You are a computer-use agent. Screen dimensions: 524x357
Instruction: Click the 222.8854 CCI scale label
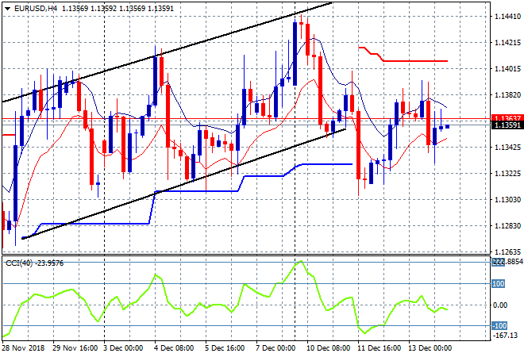point(507,262)
